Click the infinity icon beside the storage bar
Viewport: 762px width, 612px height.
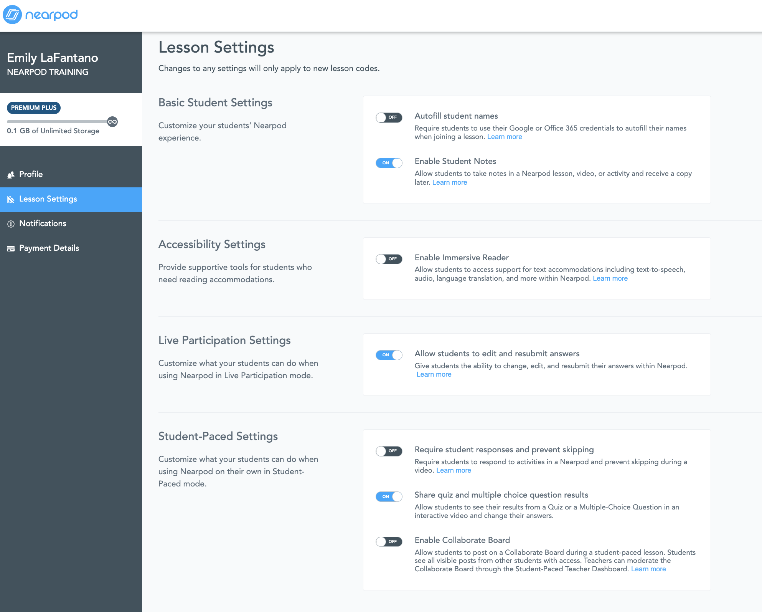[112, 122]
